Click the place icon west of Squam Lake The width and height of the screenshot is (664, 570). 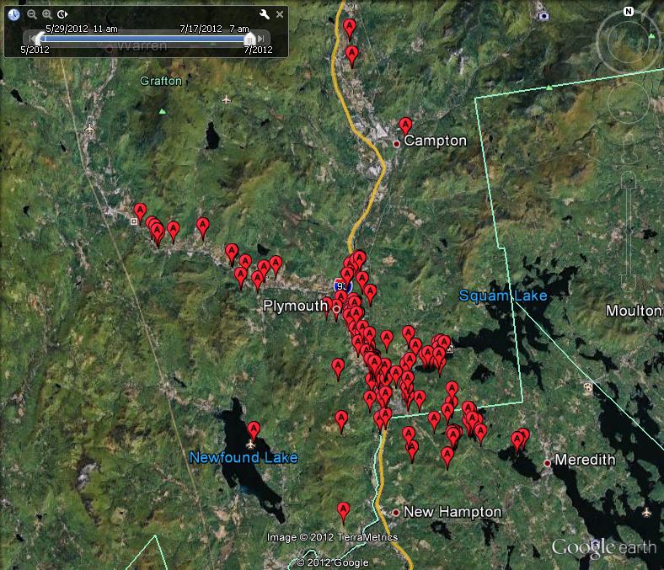click(x=450, y=349)
